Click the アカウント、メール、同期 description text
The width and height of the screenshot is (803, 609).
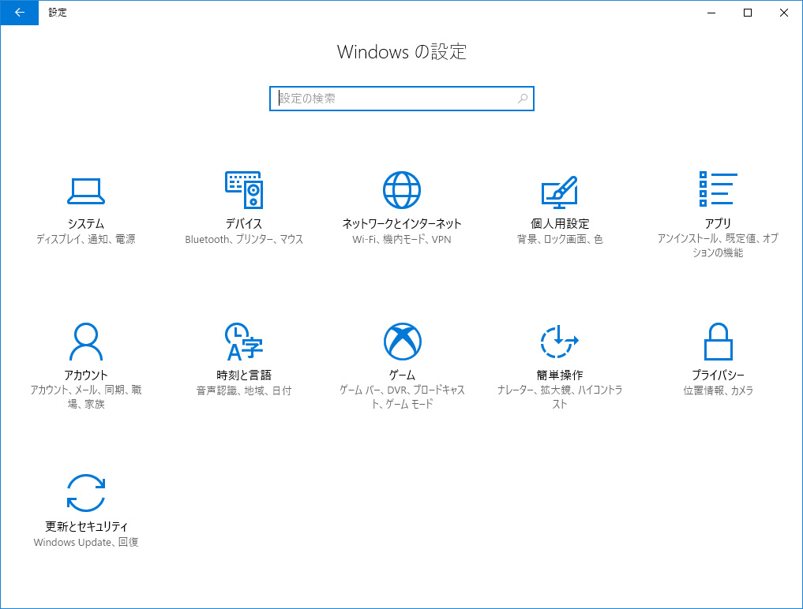[86, 397]
